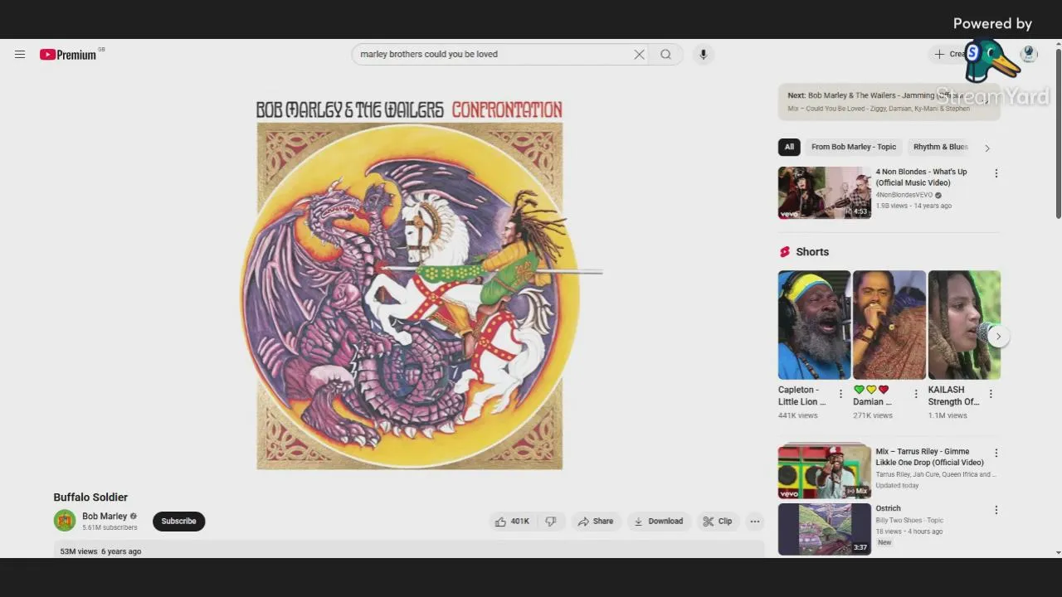Create a Clip of the video
Image resolution: width=1062 pixels, height=597 pixels.
tap(718, 522)
